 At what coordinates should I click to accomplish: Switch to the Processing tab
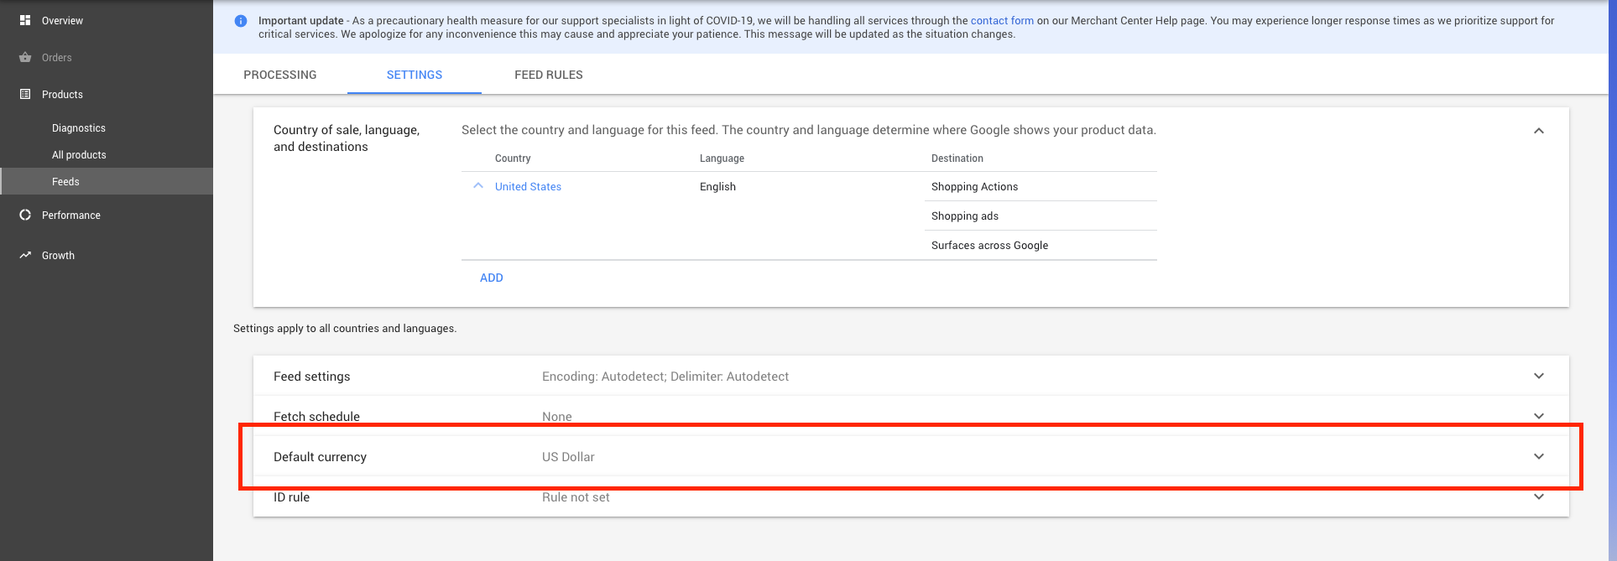tap(280, 75)
